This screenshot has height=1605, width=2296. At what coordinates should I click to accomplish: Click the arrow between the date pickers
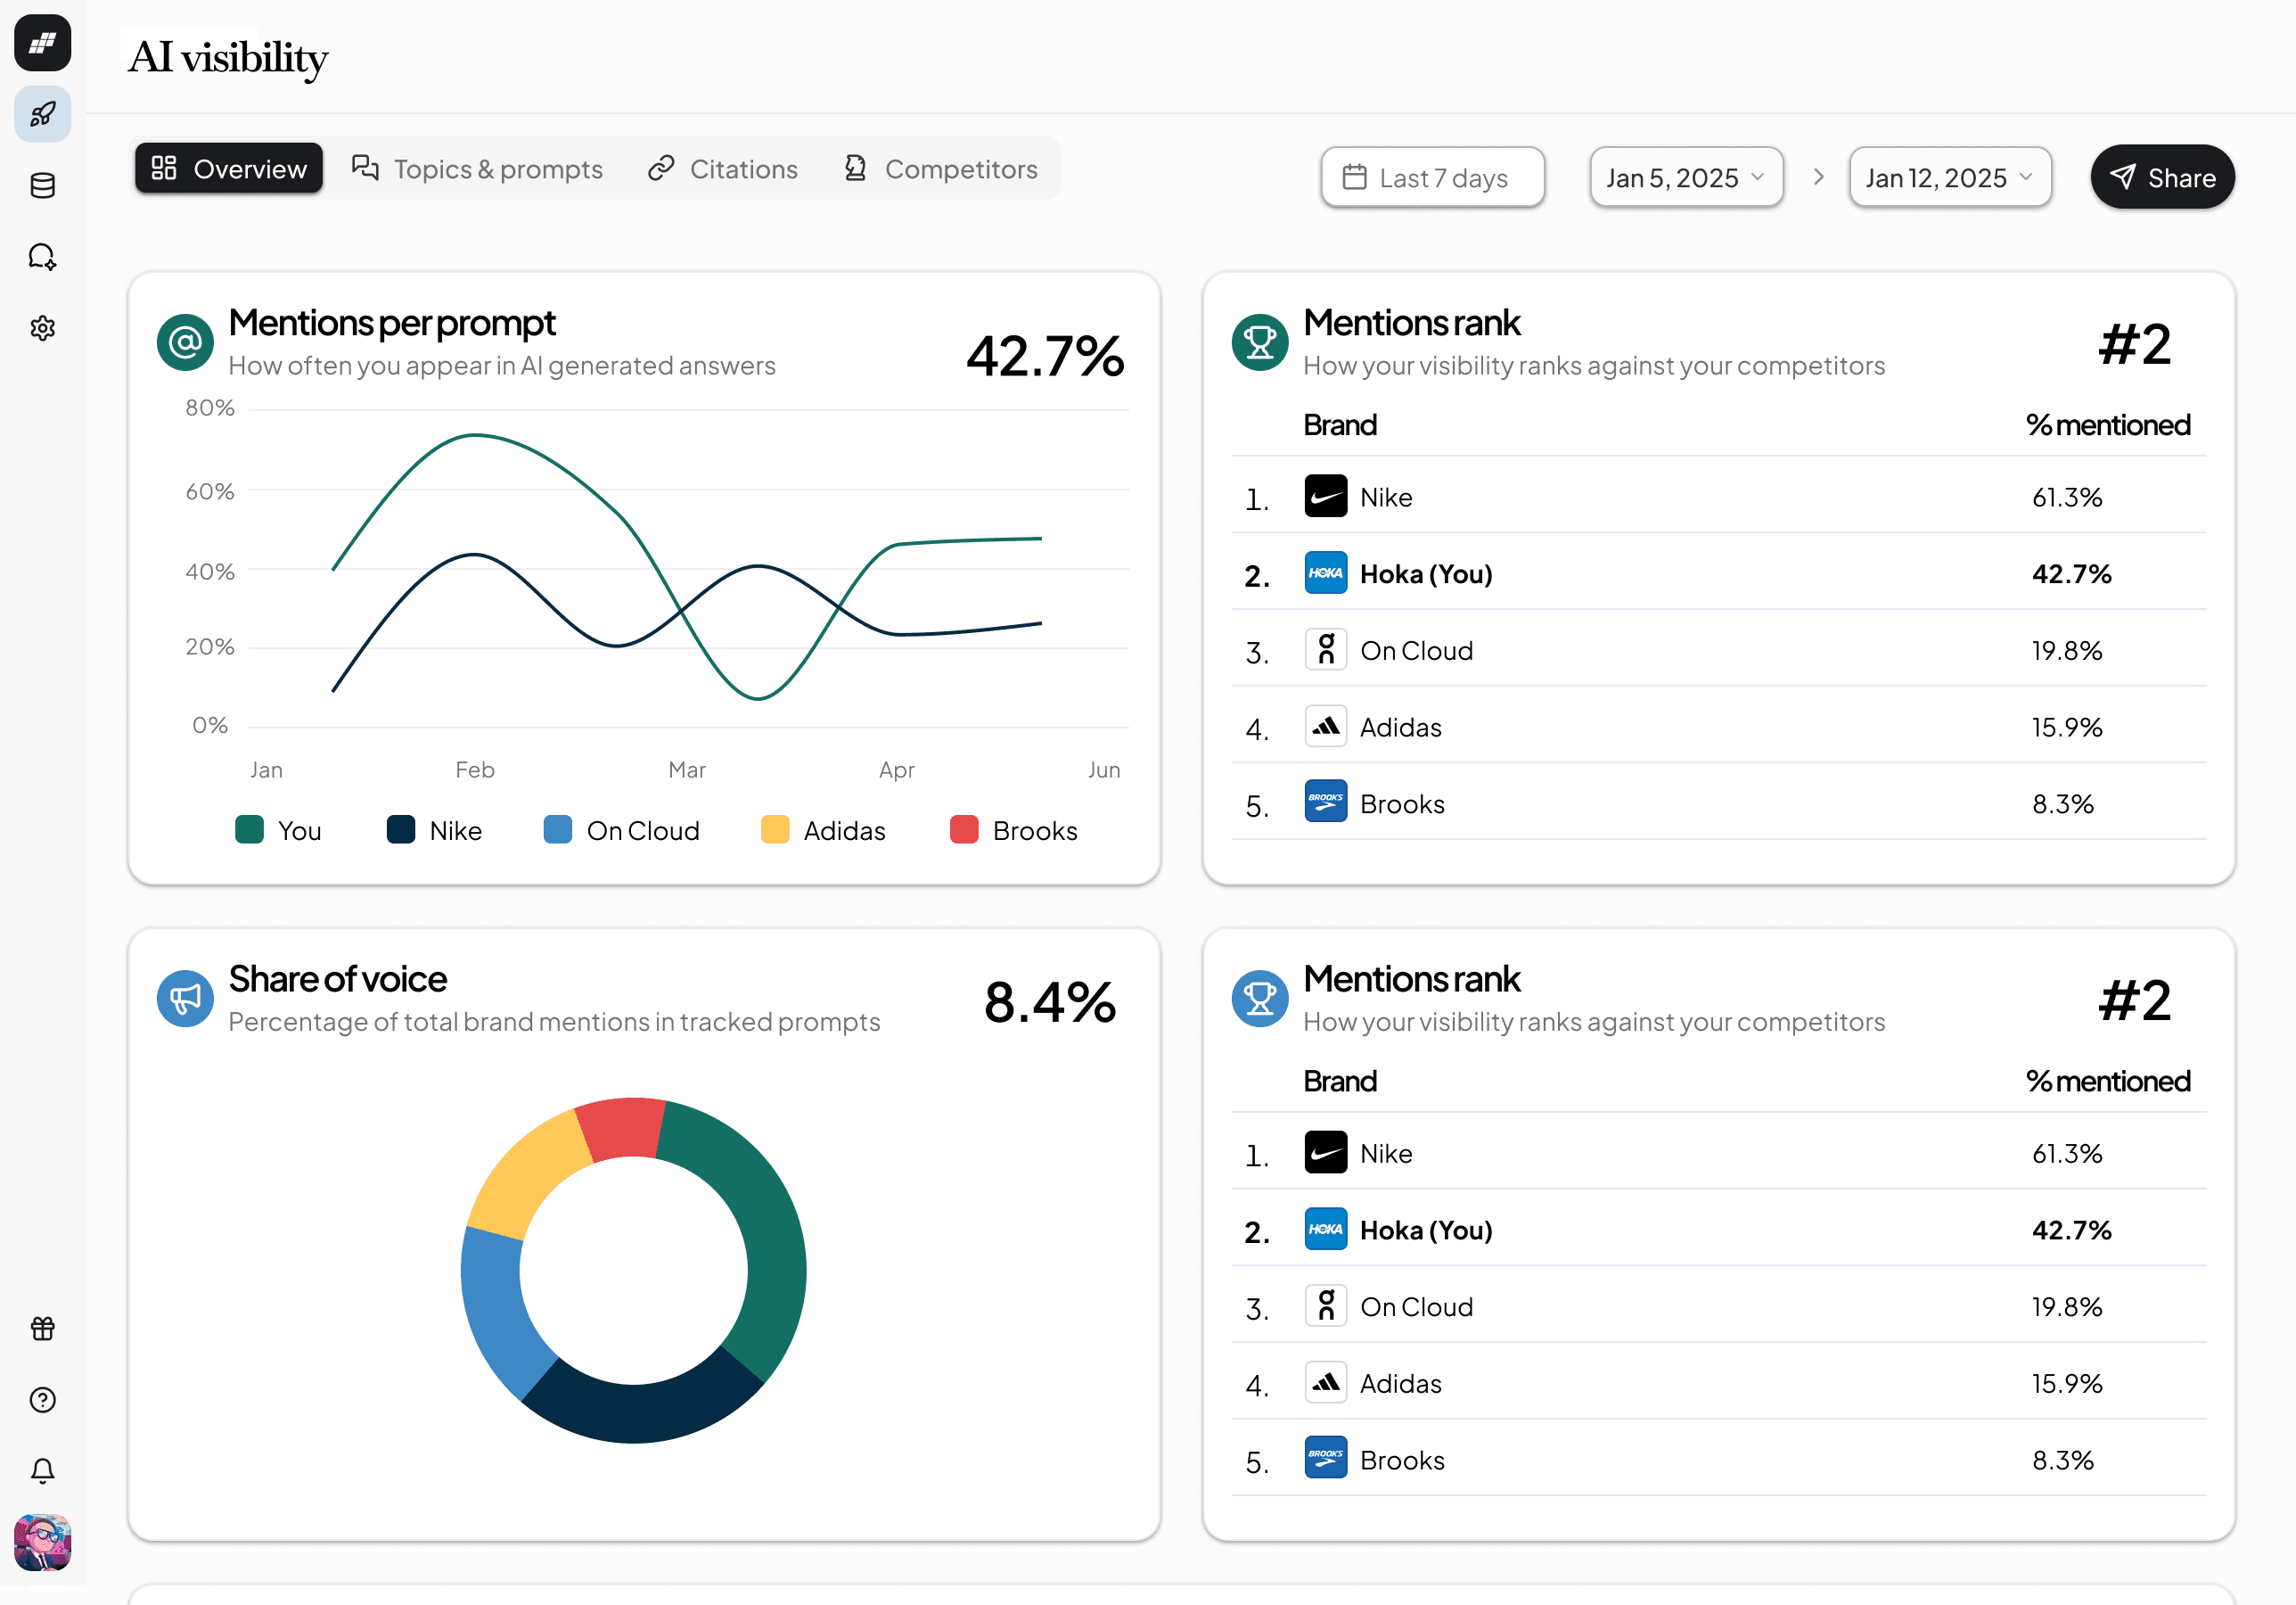click(x=1818, y=177)
